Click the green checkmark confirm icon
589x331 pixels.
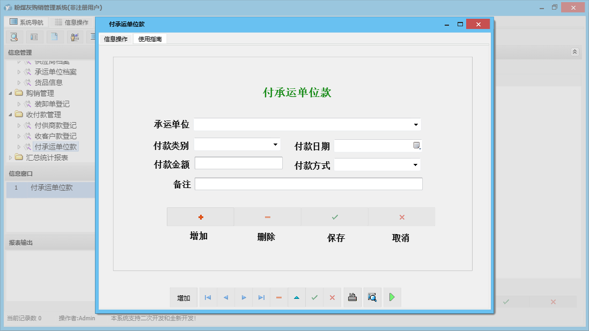314,297
